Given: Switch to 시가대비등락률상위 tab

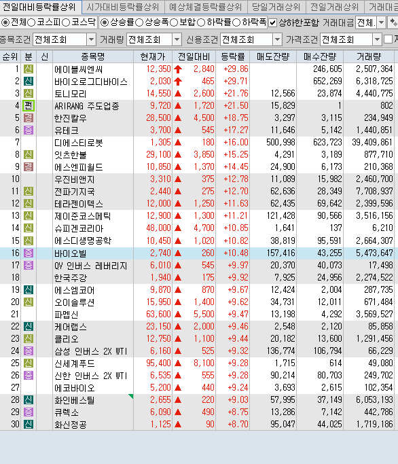Looking at the screenshot, I should [x=123, y=7].
